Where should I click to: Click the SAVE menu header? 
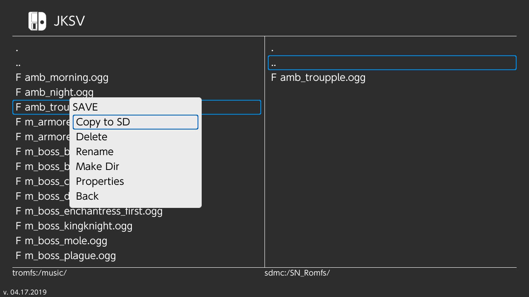tap(85, 107)
